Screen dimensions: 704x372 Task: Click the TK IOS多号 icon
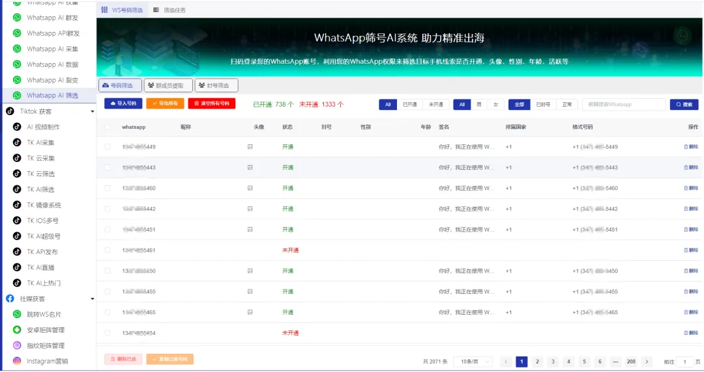click(17, 220)
